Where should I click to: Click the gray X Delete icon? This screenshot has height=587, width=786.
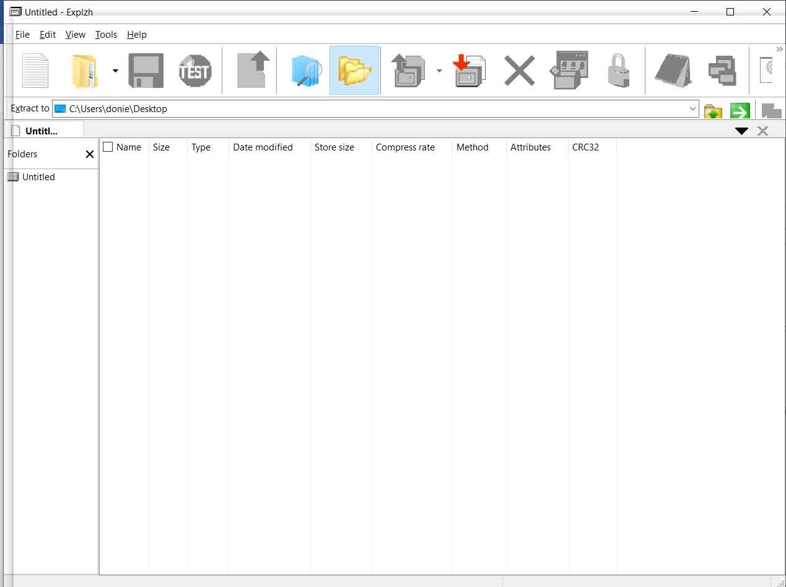pos(519,71)
